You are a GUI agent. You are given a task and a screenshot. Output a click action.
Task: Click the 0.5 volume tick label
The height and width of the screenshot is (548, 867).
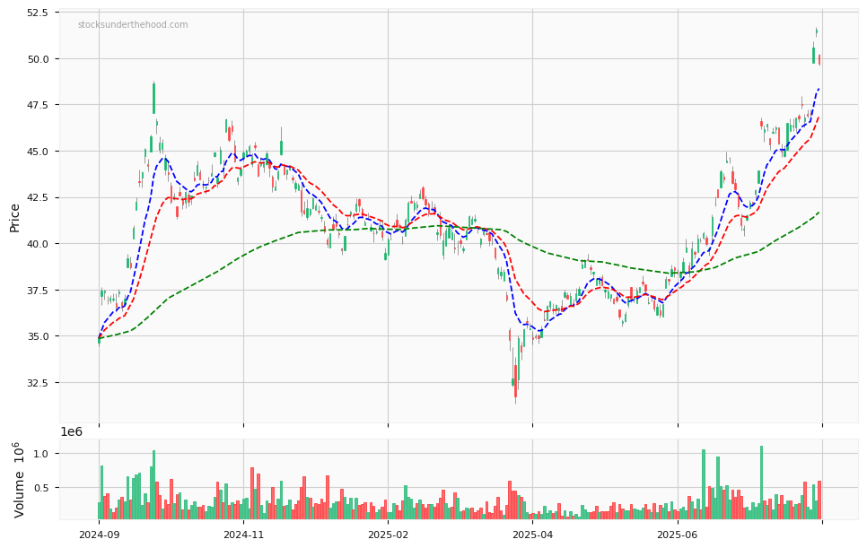click(x=42, y=488)
